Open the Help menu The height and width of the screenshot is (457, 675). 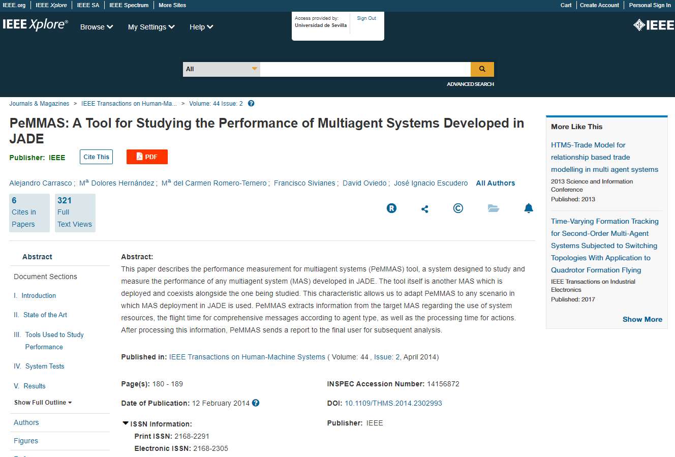click(201, 27)
